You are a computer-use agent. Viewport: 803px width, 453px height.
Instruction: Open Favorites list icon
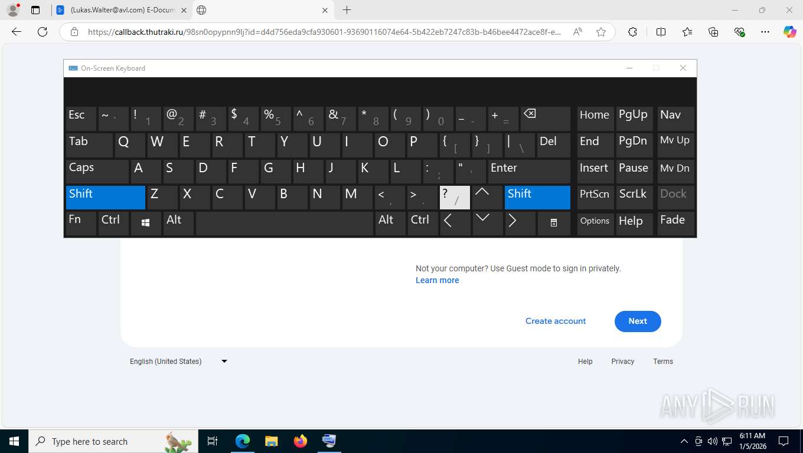click(687, 32)
